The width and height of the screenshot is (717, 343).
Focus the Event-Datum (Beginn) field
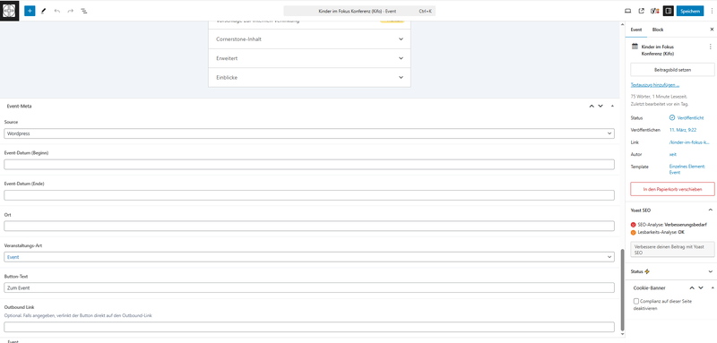click(x=309, y=165)
